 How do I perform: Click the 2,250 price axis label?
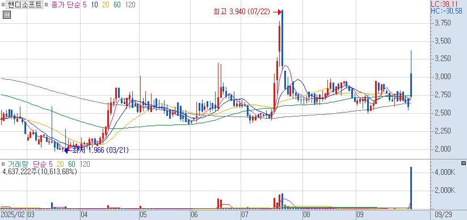coord(442,131)
